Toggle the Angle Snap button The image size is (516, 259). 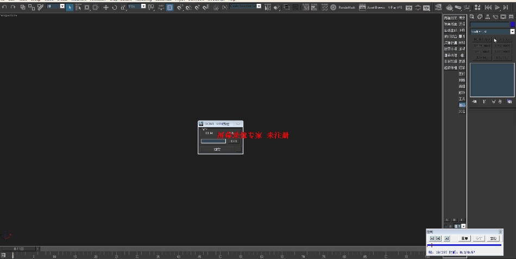pyautogui.click(x=188, y=7)
